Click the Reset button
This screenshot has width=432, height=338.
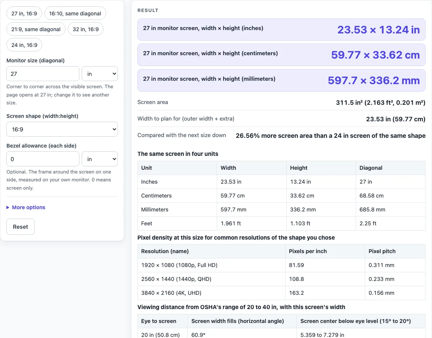pos(21,226)
